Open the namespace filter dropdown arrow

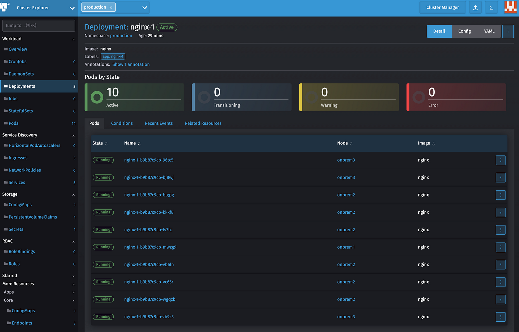pos(145,8)
